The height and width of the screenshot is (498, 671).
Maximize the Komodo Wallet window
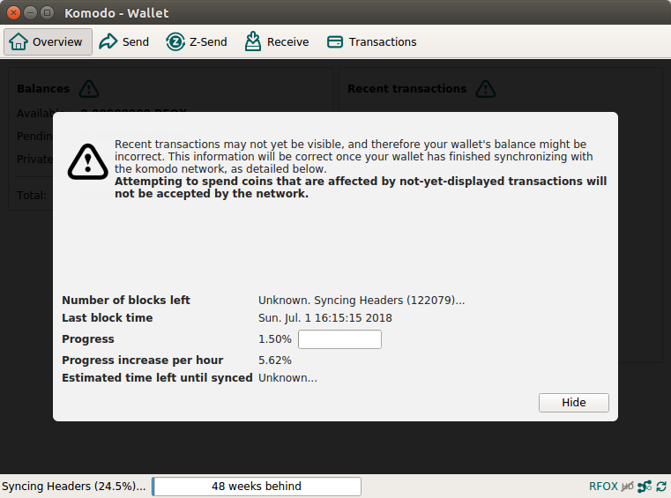coord(47,13)
